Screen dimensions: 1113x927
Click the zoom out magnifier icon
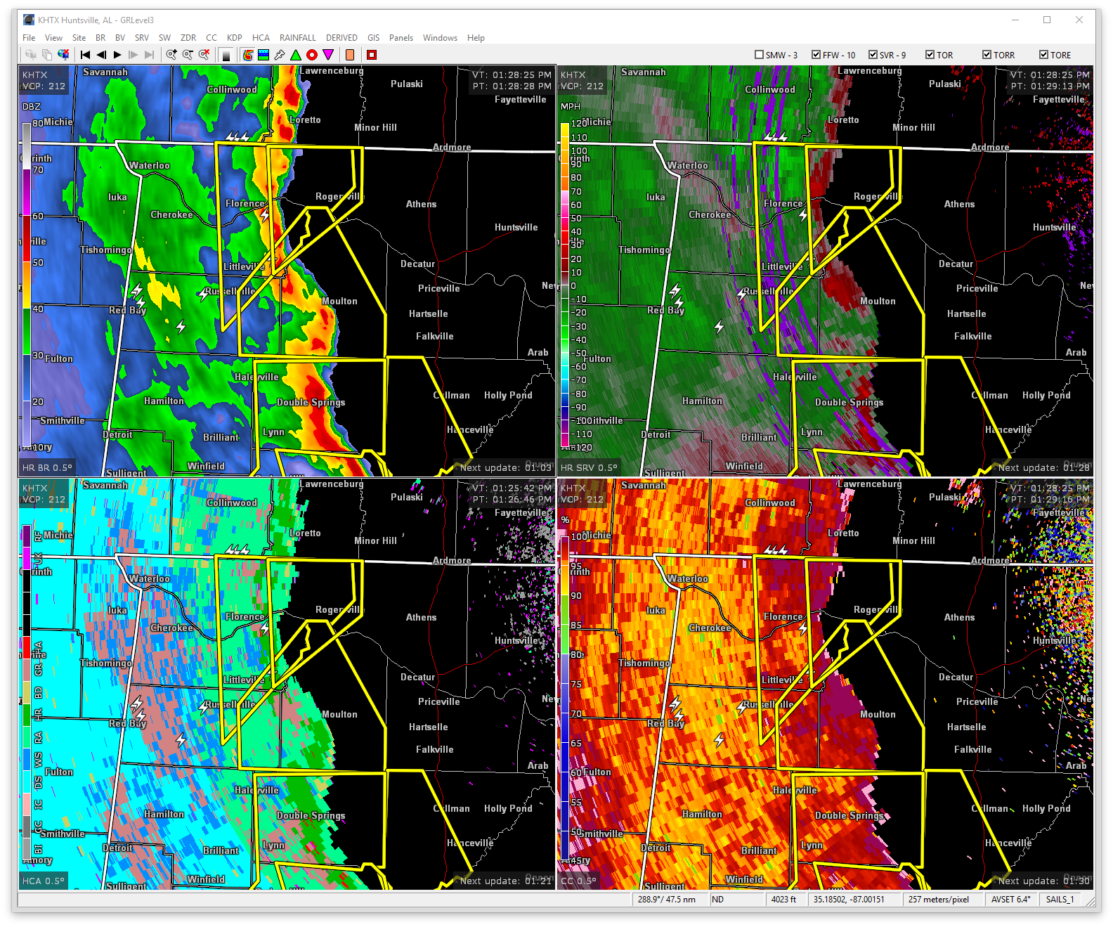click(x=188, y=55)
